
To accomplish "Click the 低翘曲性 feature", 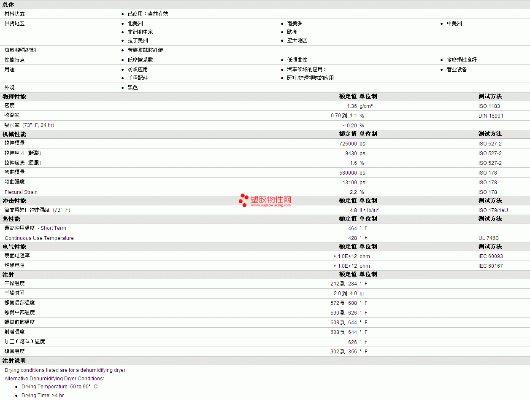I will pyautogui.click(x=297, y=60).
